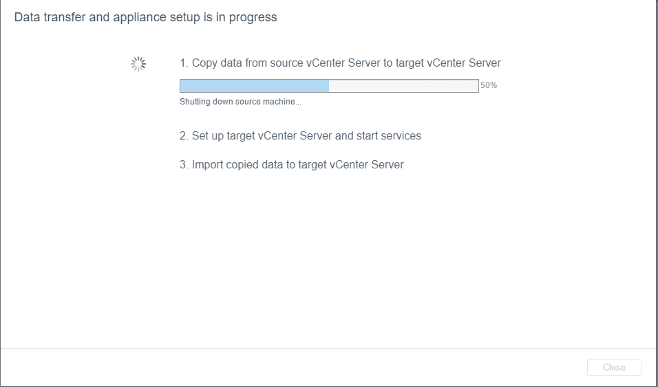Click the divider line above the Close button
Viewport: 658px width, 387px height.
[x=329, y=349]
